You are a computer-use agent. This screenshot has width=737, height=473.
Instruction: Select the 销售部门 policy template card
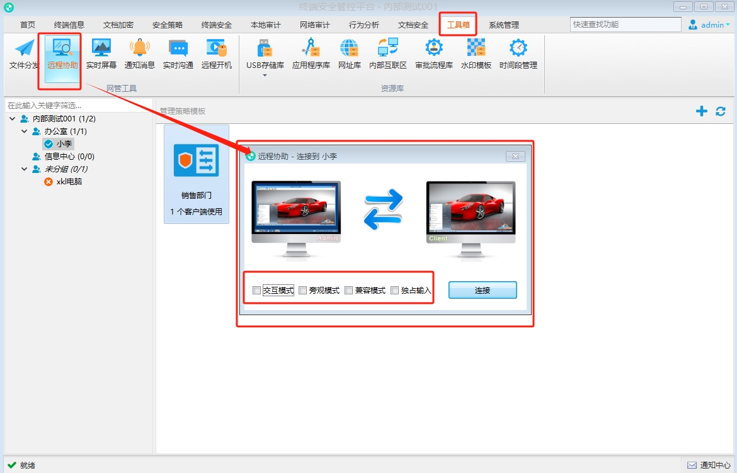(197, 174)
